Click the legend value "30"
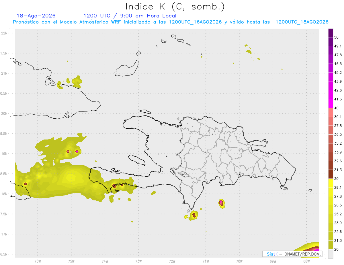The image size is (344, 265). [336, 179]
